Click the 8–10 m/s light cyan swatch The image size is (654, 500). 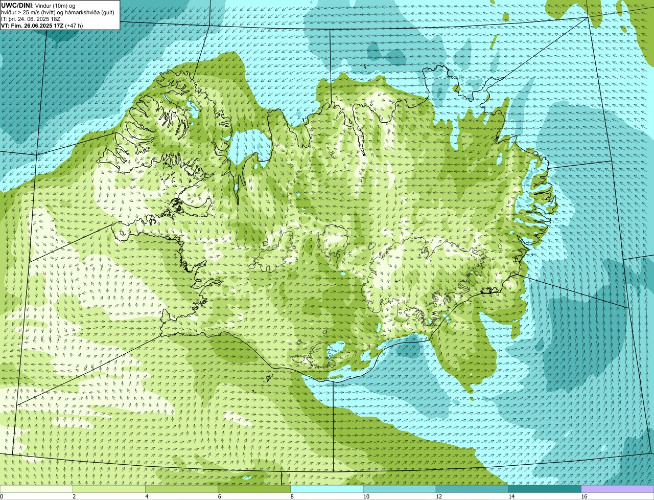pyautogui.click(x=326, y=489)
